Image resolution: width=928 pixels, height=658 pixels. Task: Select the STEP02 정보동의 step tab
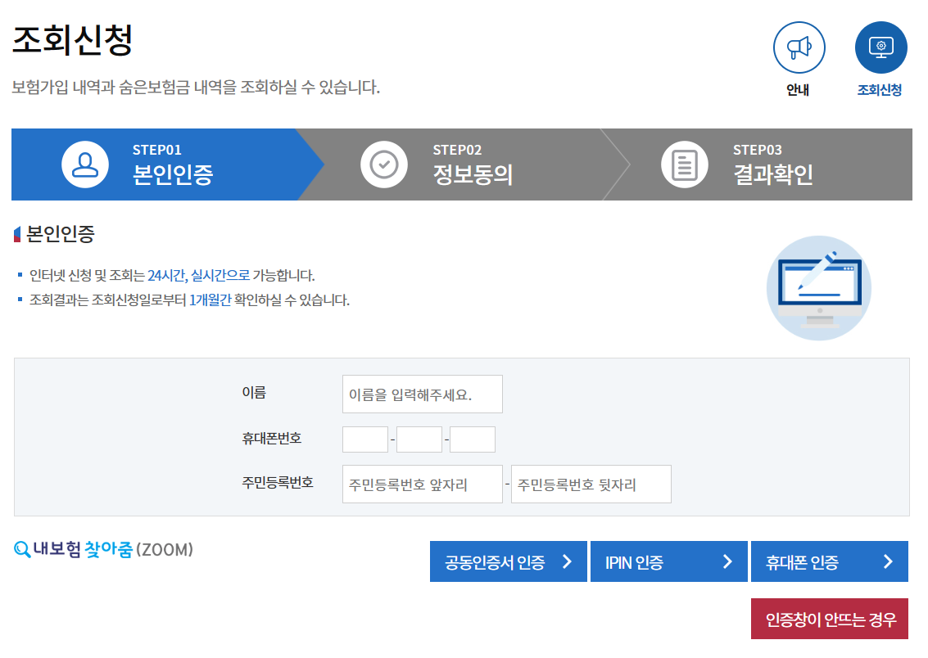click(464, 164)
